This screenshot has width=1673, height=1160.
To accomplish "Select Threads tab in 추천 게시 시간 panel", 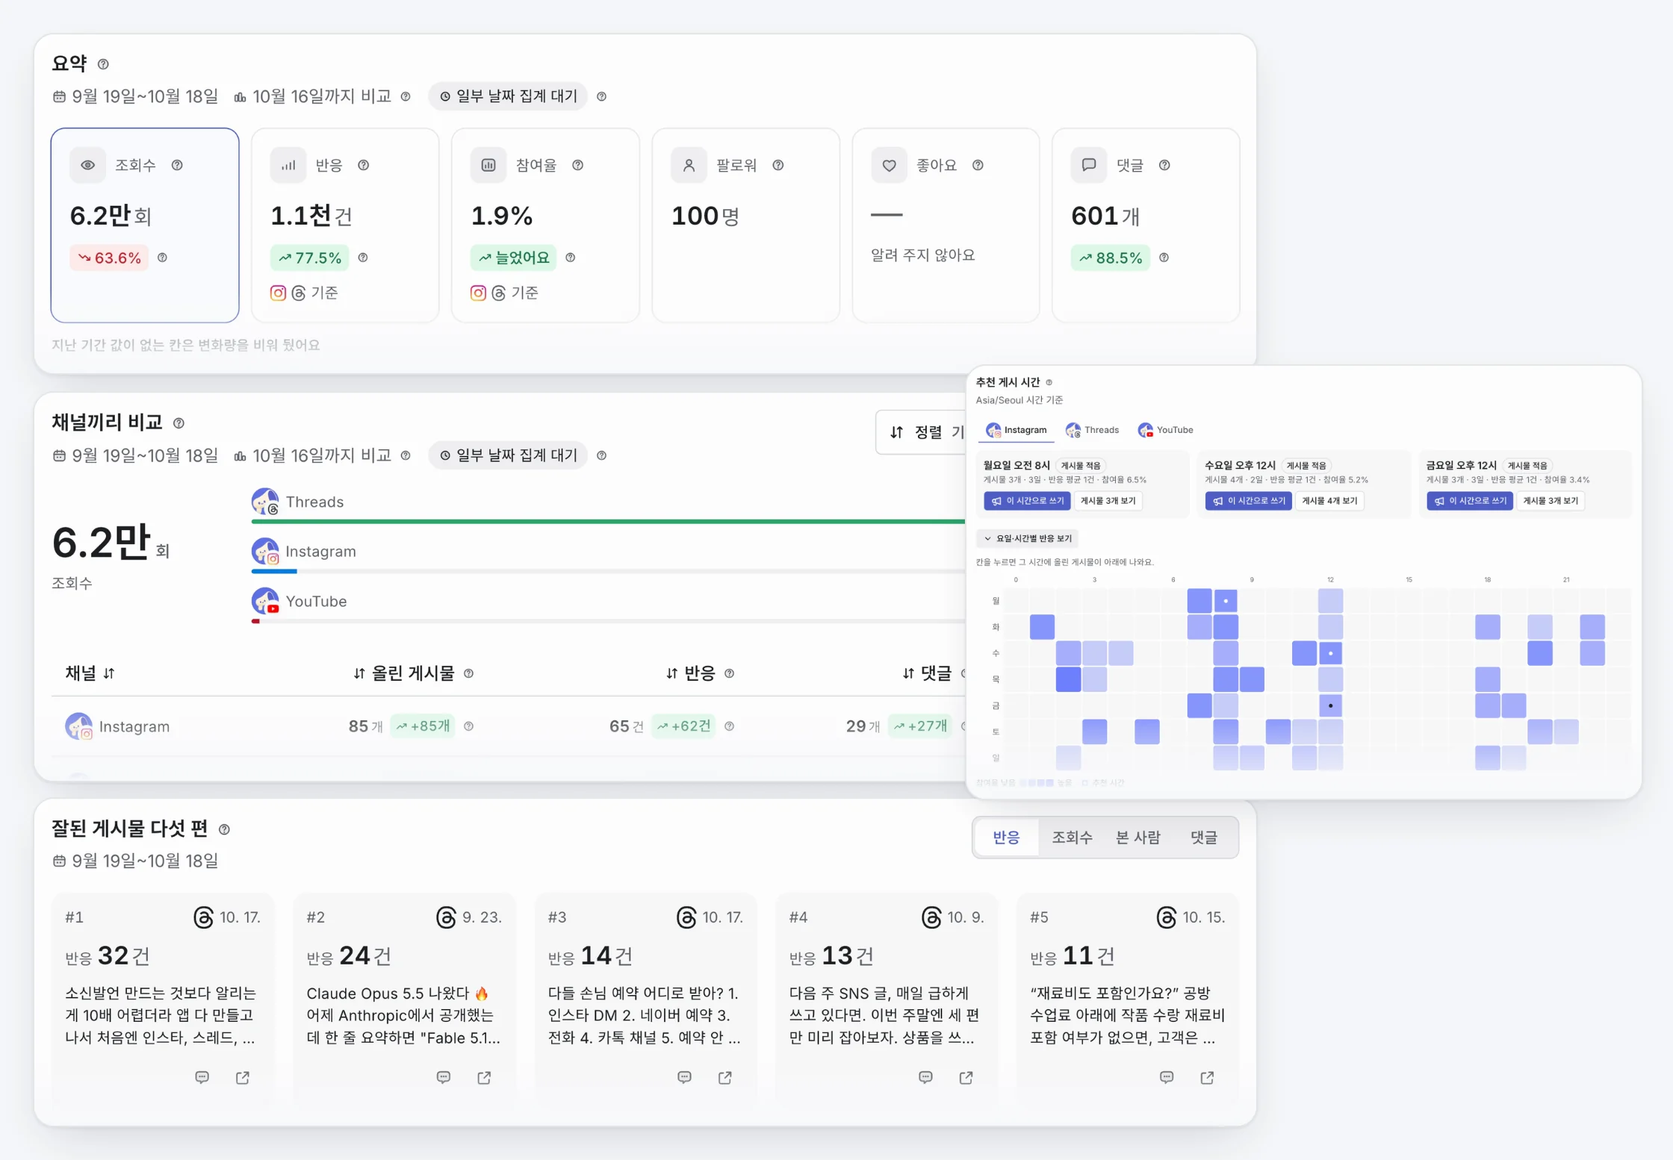I will [x=1092, y=430].
